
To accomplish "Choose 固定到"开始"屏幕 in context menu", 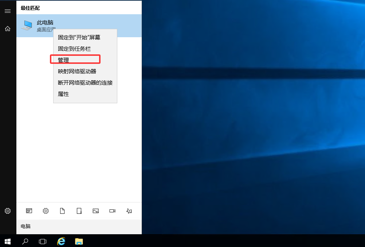I will point(79,37).
